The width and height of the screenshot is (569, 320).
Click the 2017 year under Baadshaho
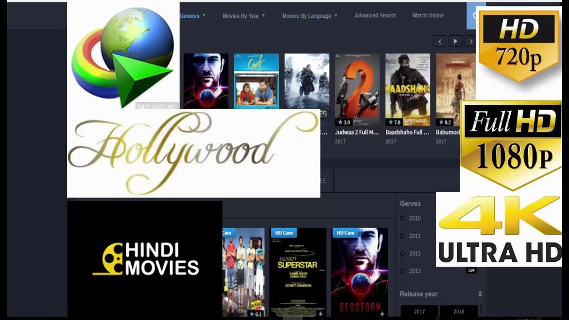pyautogui.click(x=391, y=142)
